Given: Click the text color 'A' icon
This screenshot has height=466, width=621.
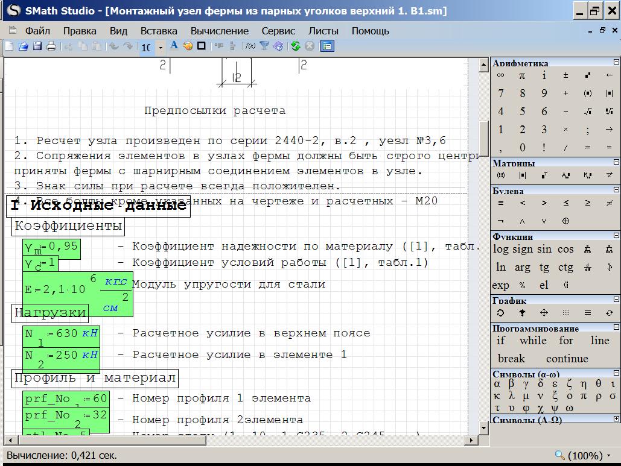Looking at the screenshot, I should 174,46.
